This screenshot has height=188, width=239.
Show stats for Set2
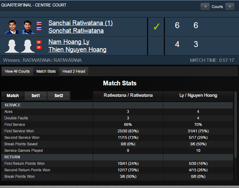59,96
